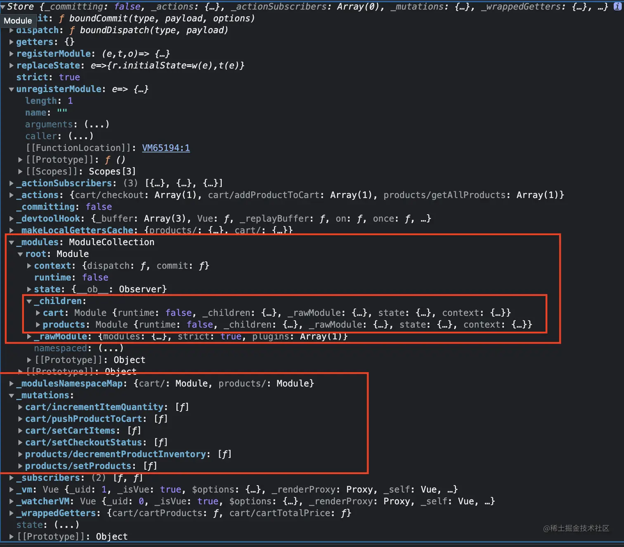Collapse the _mutations object

12,396
